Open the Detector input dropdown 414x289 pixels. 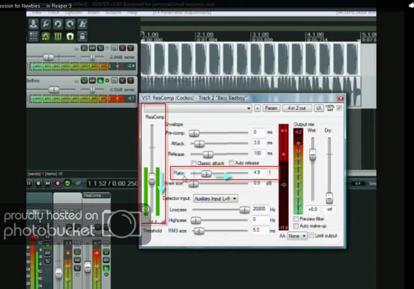(215, 199)
